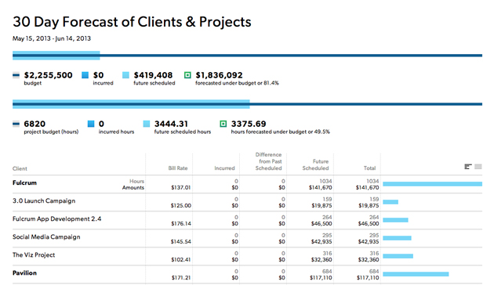Sort by the Bill Rate column header

pos(178,168)
